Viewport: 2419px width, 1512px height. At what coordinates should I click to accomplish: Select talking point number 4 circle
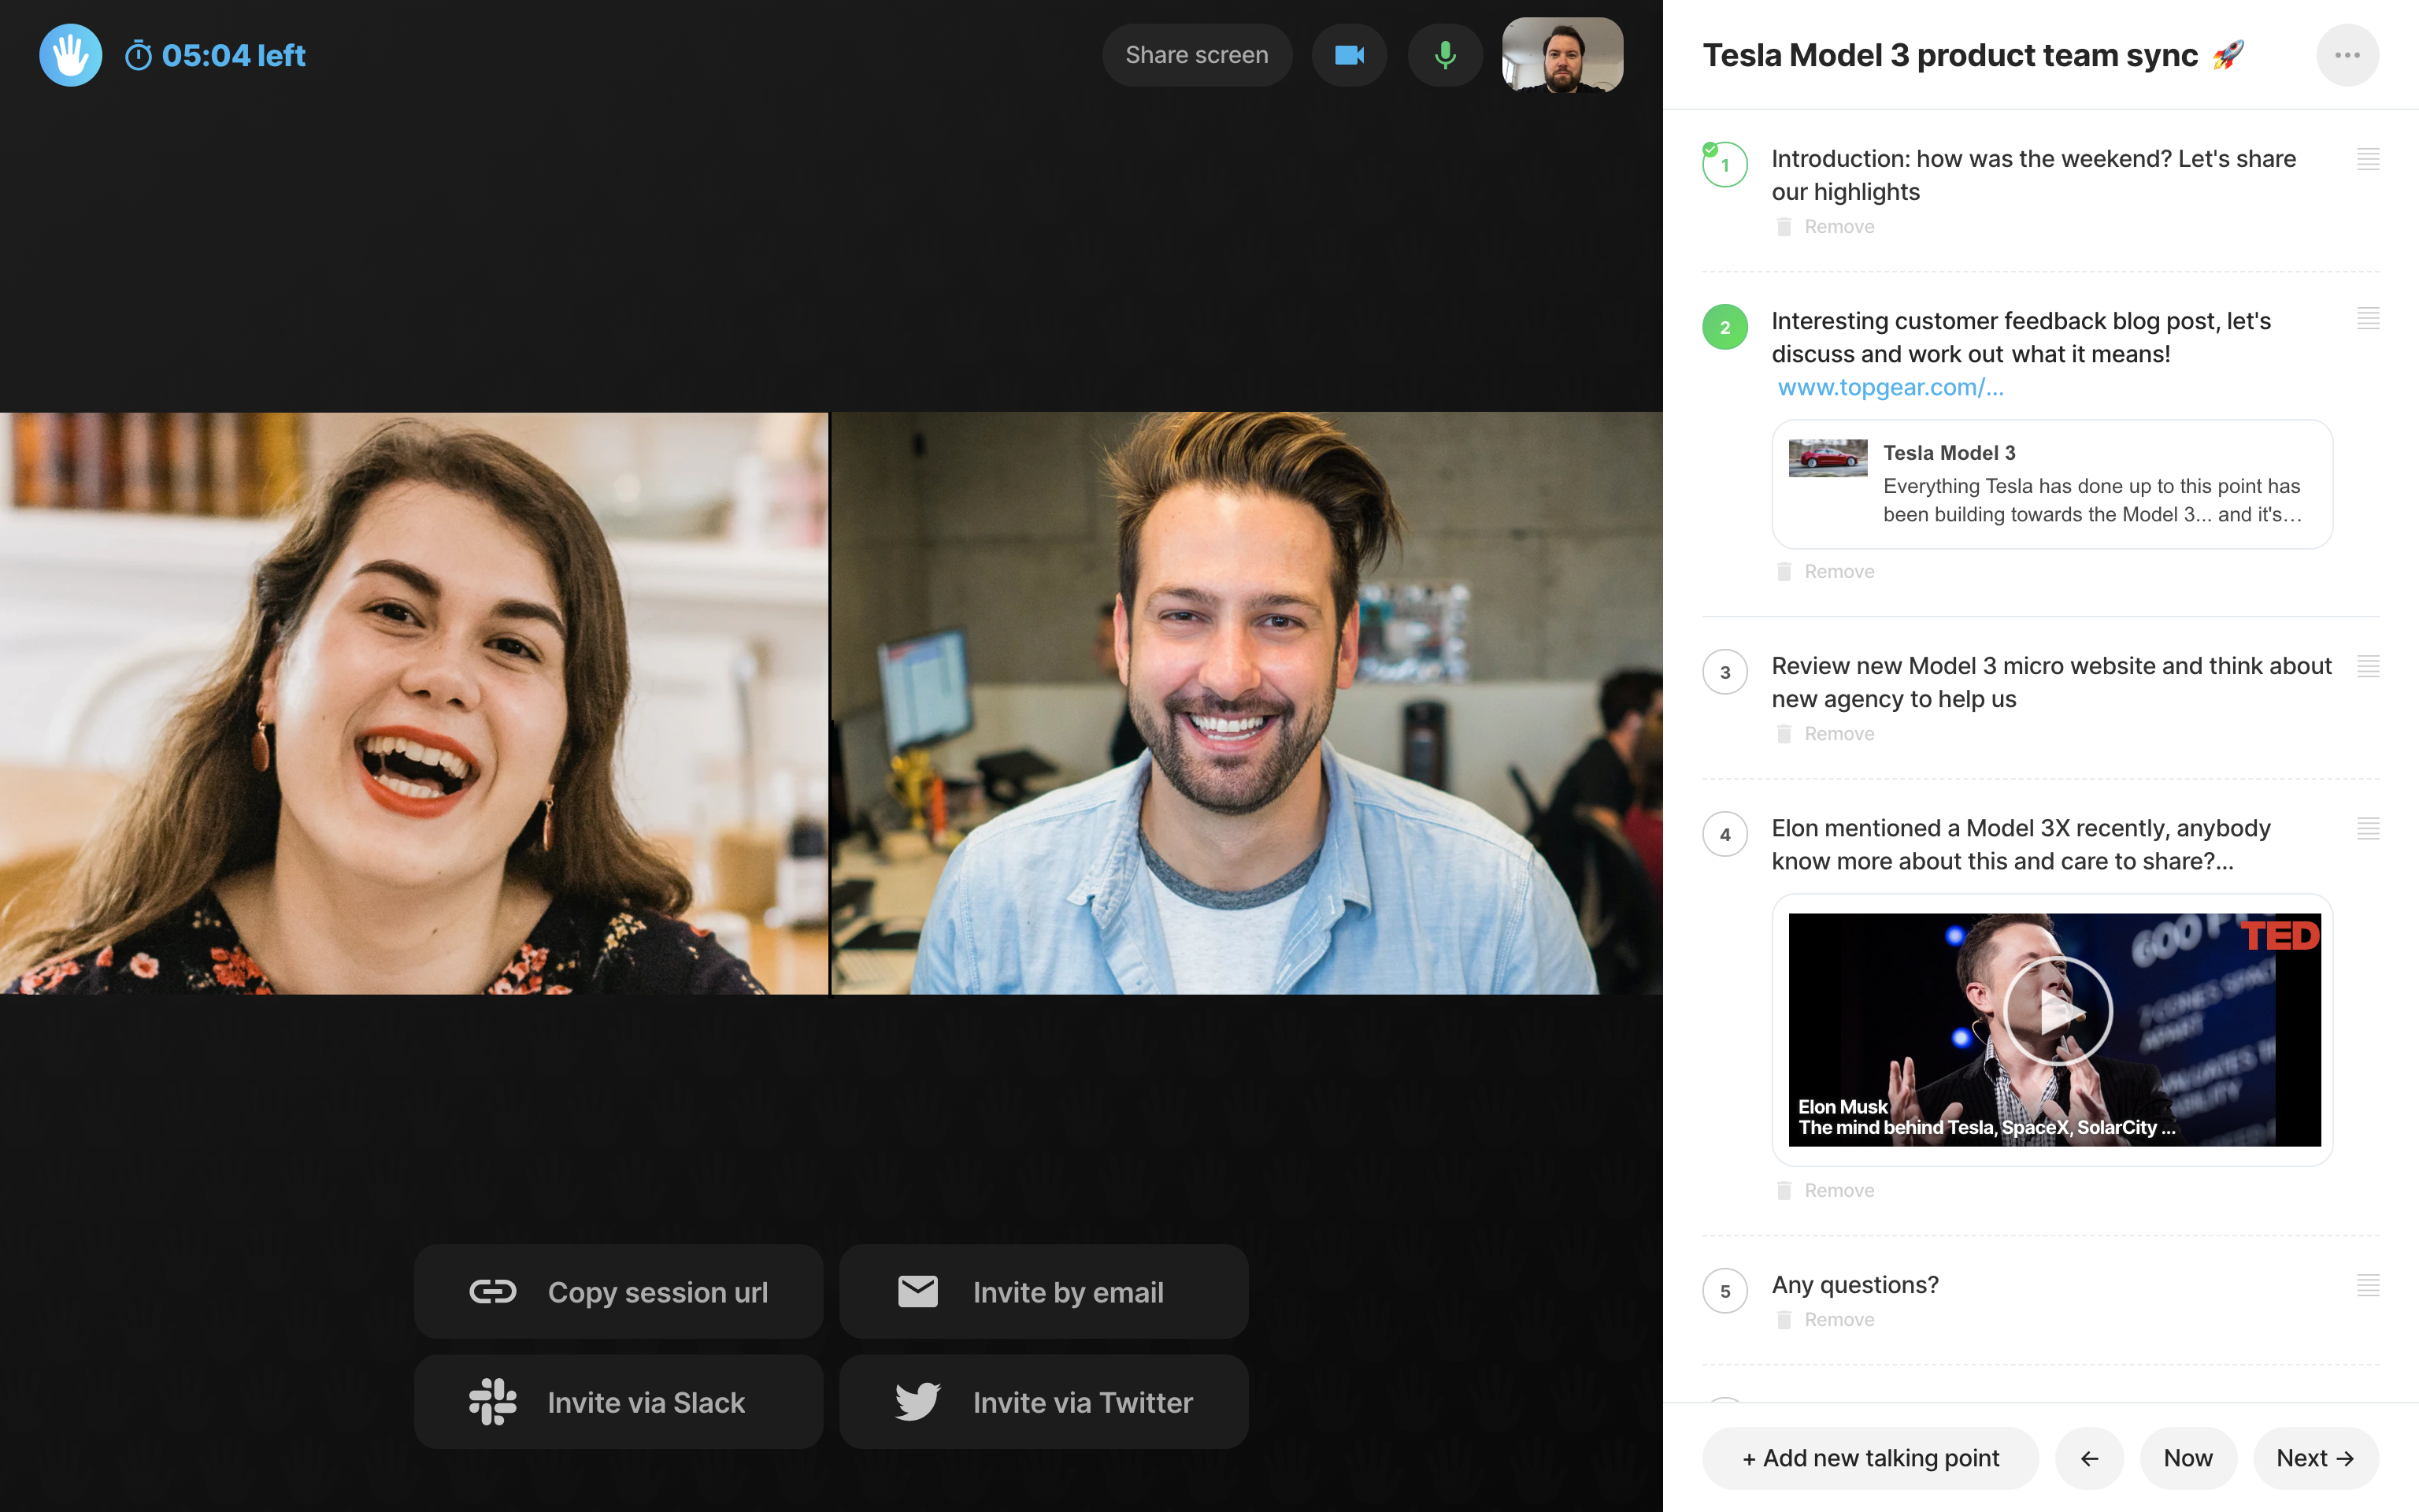1724,834
